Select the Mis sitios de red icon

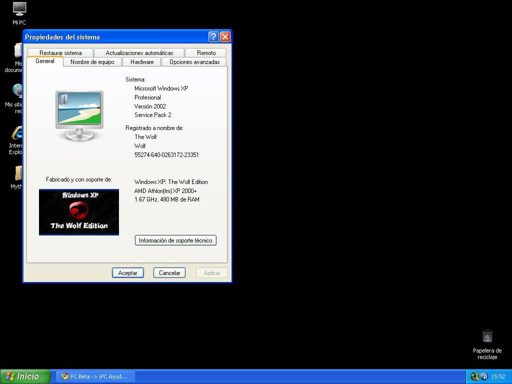tap(18, 91)
